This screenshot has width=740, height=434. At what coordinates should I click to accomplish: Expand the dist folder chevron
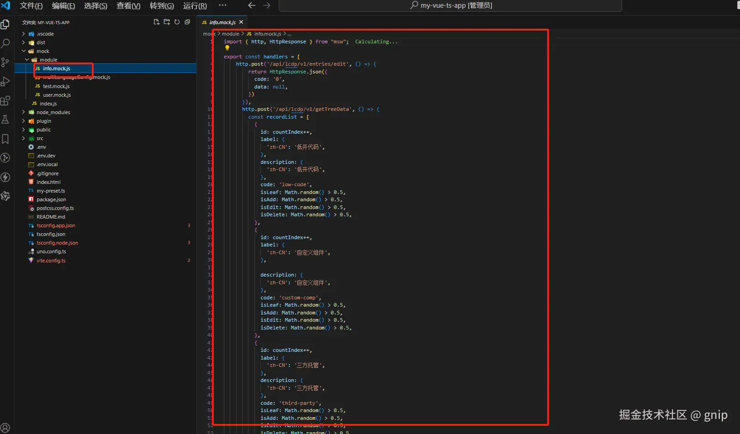[x=23, y=42]
